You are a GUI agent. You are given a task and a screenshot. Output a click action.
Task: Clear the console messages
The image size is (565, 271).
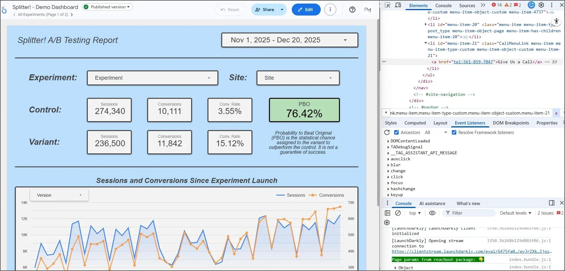[398, 213]
